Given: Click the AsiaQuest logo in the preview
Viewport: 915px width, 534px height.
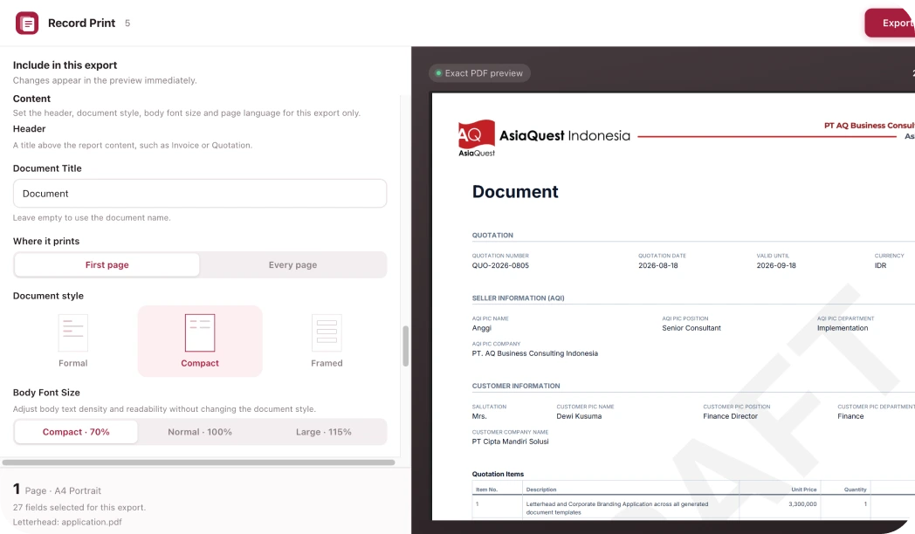Looking at the screenshot, I should point(476,138).
